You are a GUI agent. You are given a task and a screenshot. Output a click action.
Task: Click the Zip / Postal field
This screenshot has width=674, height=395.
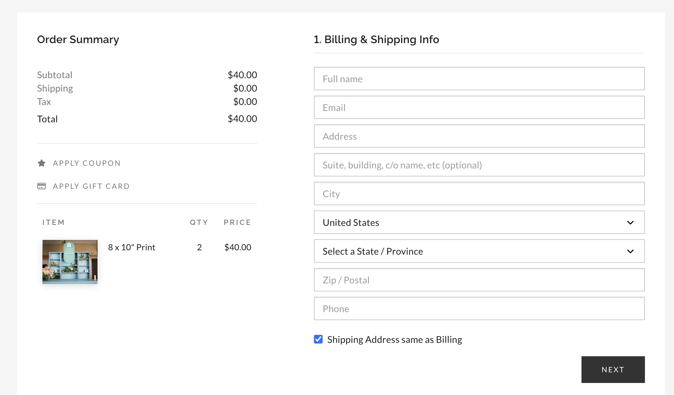(x=479, y=280)
